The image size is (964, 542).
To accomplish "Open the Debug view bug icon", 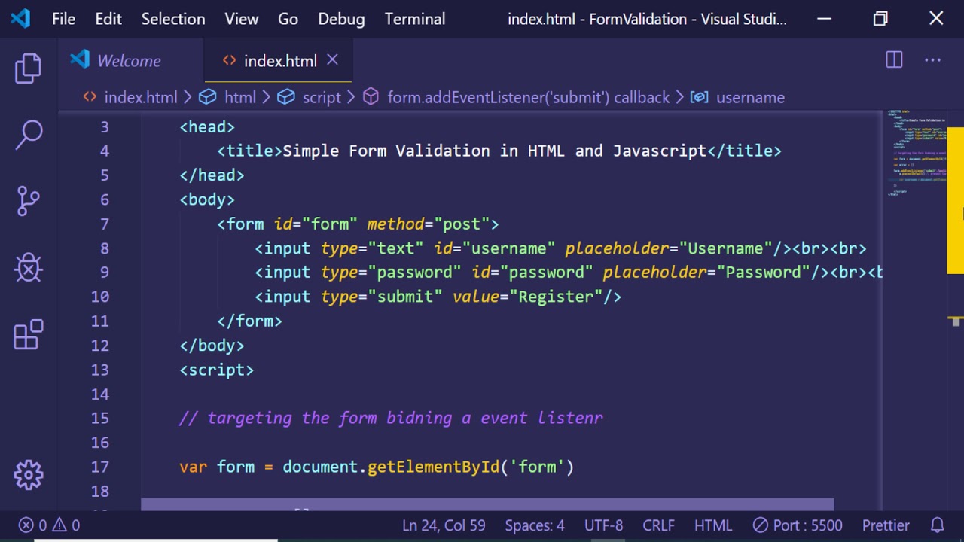I will click(29, 267).
